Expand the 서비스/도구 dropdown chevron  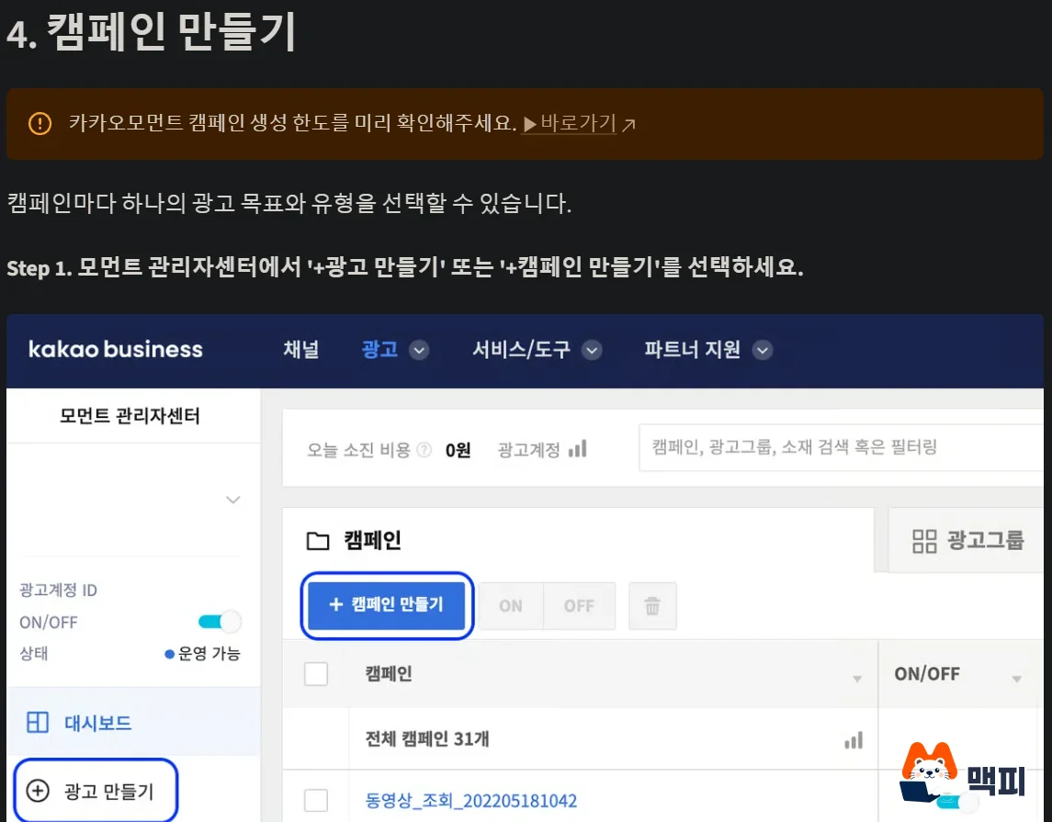pos(592,350)
